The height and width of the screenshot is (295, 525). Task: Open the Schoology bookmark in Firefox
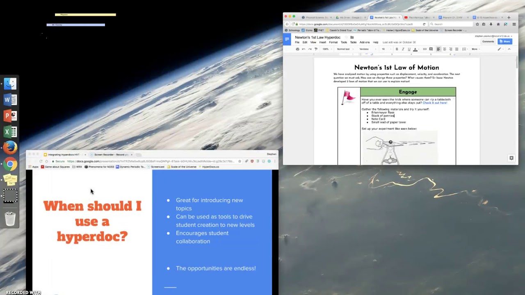tap(292, 30)
